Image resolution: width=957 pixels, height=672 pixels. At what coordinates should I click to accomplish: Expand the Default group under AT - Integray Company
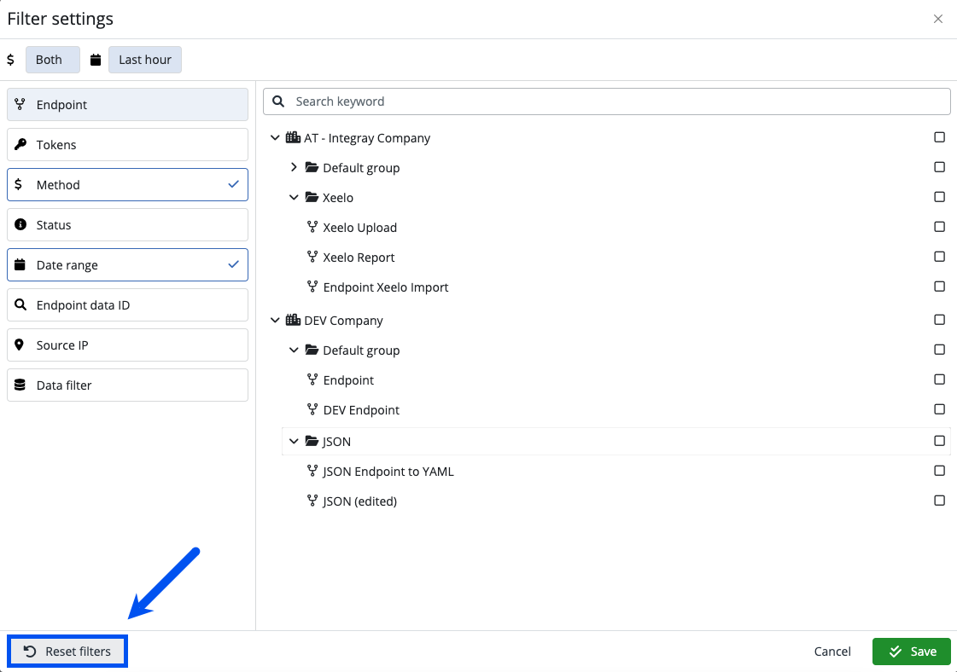[x=294, y=167]
